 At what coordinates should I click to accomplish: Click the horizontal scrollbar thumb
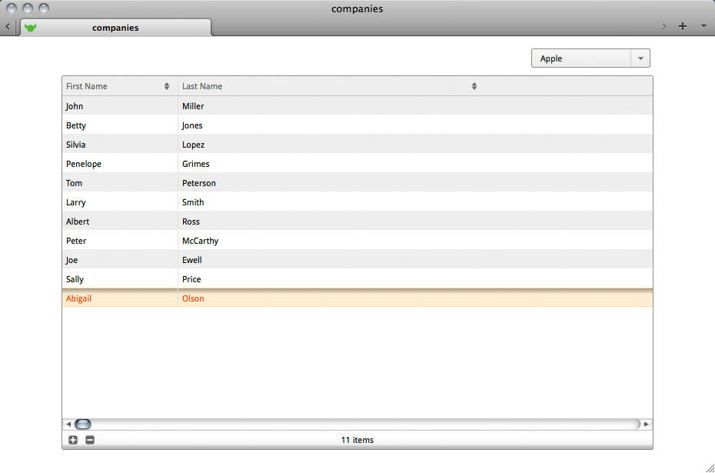coord(82,424)
